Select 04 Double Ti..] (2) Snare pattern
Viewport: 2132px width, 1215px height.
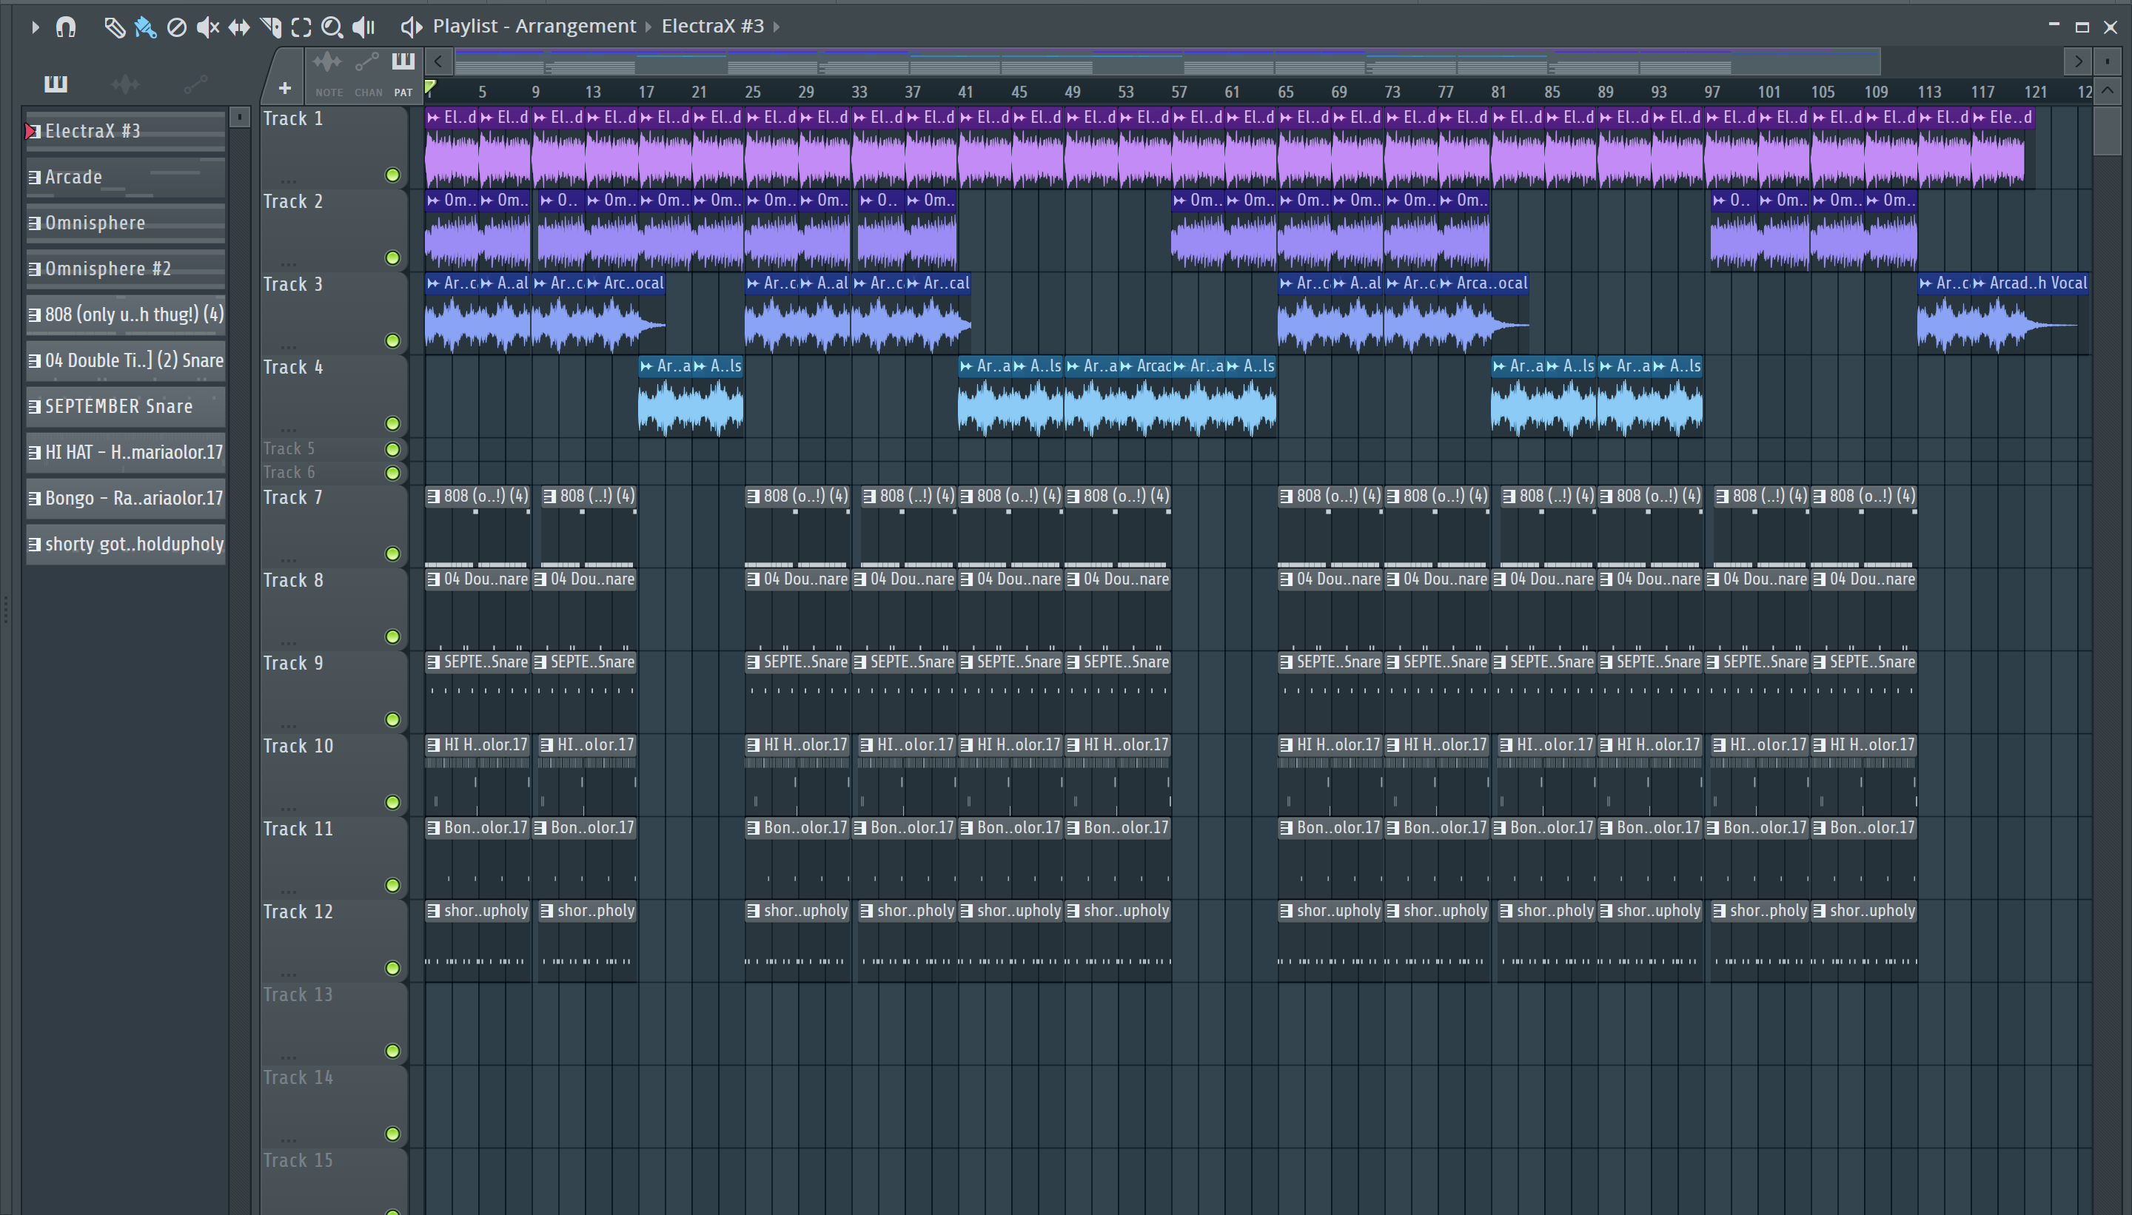pyautogui.click(x=125, y=360)
